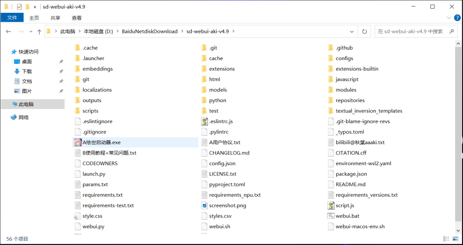463x245 pixels.
Task: Open the 主页 ribbon tab
Action: point(34,18)
